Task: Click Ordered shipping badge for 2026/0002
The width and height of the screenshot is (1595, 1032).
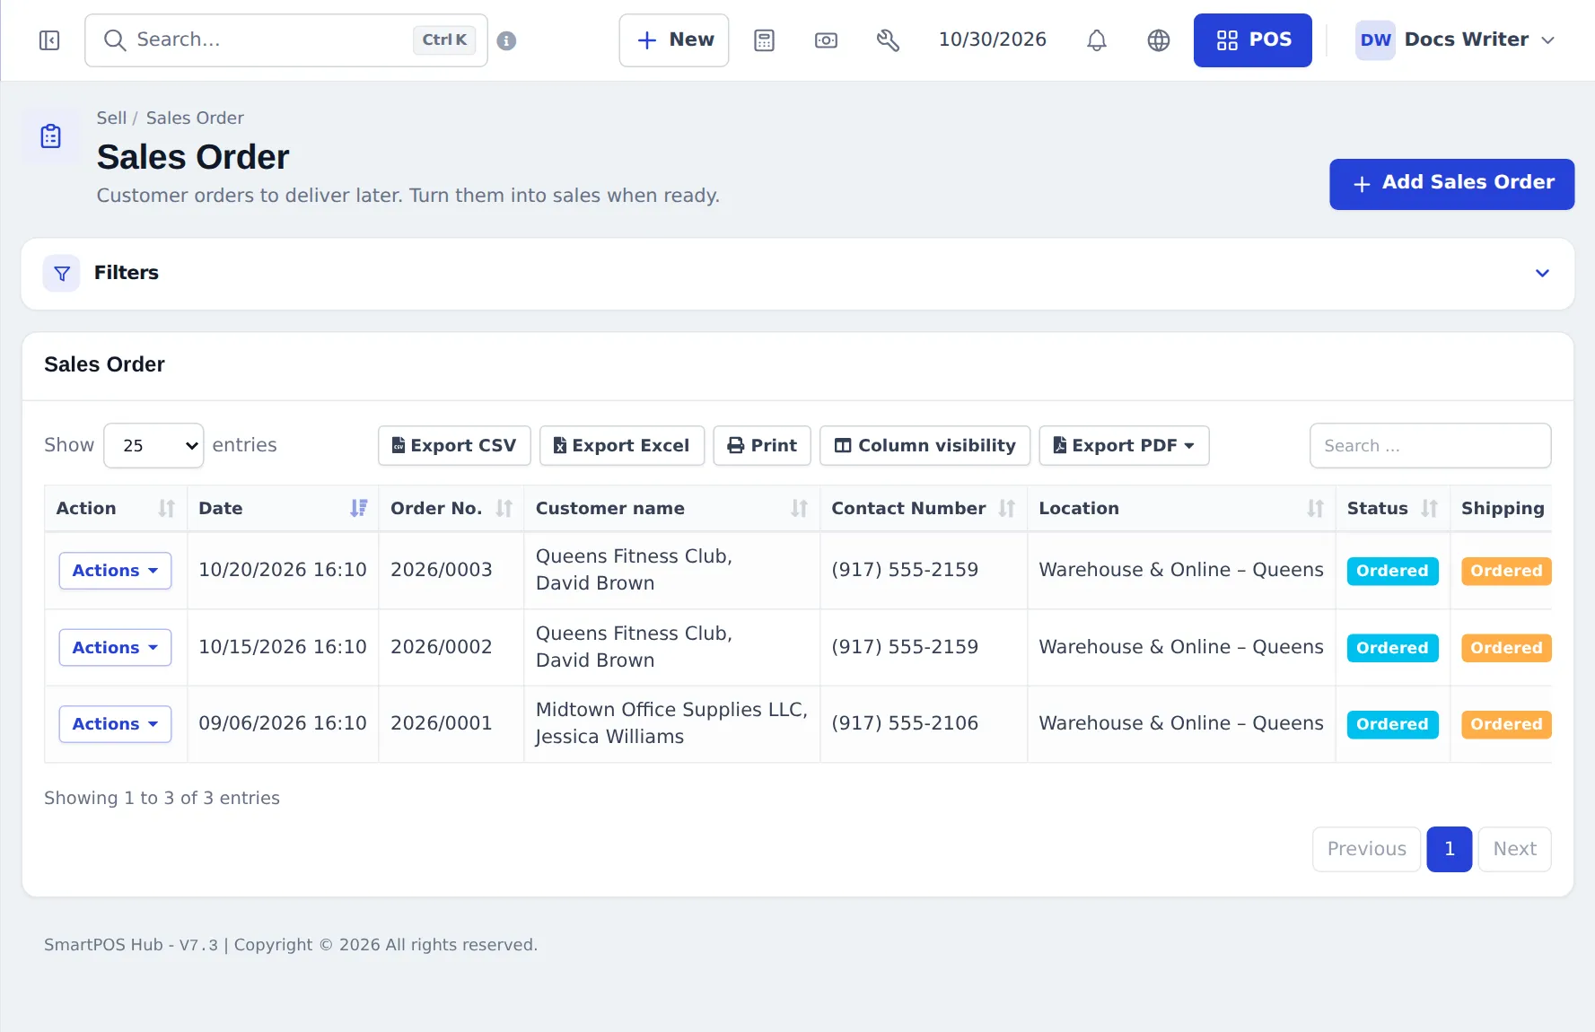Action: [x=1506, y=648]
